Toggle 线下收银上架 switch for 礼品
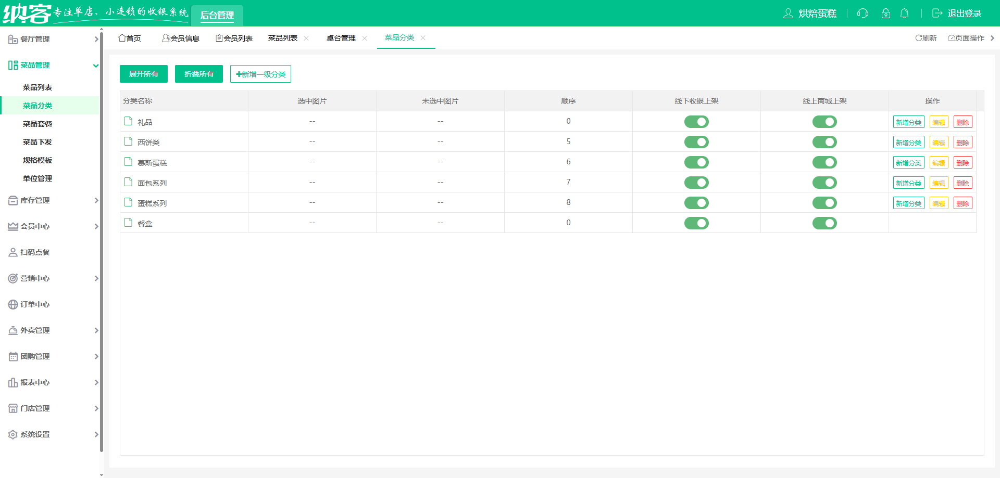 click(696, 122)
